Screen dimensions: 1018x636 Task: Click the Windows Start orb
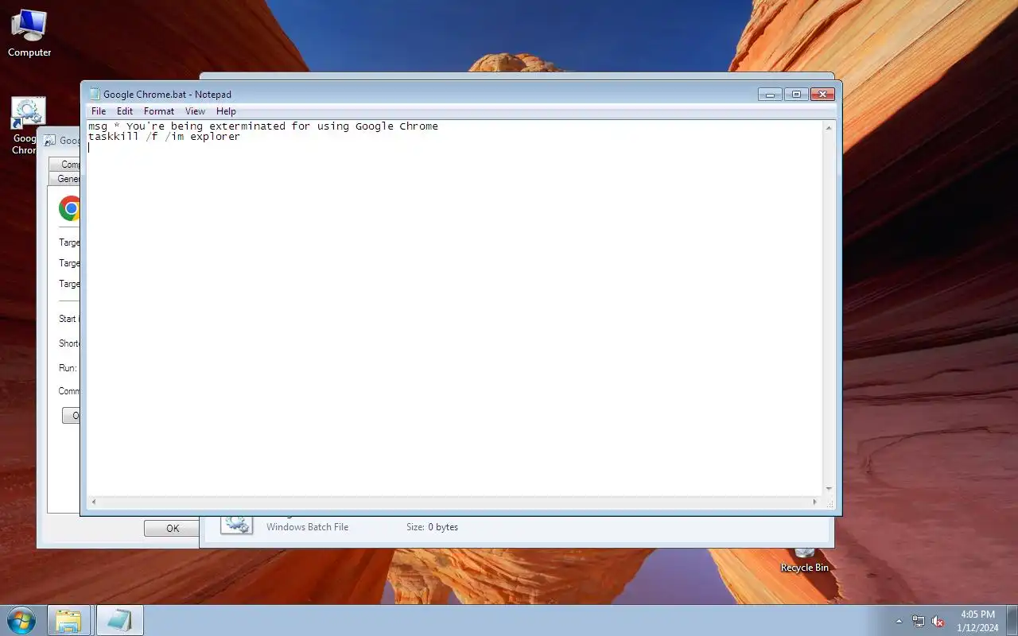coord(21,620)
